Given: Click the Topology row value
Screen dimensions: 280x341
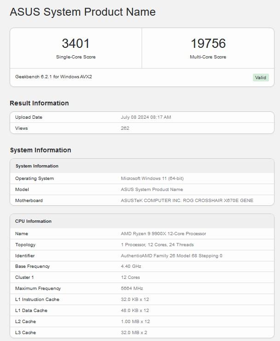Looking at the screenshot, I should pyautogui.click(x=157, y=245).
